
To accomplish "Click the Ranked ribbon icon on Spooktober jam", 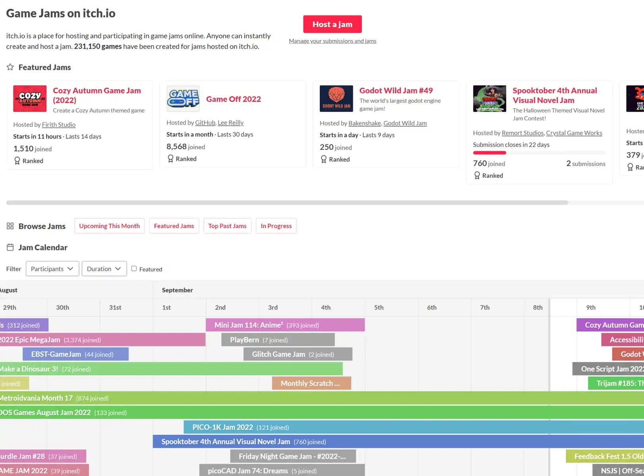I will click(x=477, y=175).
